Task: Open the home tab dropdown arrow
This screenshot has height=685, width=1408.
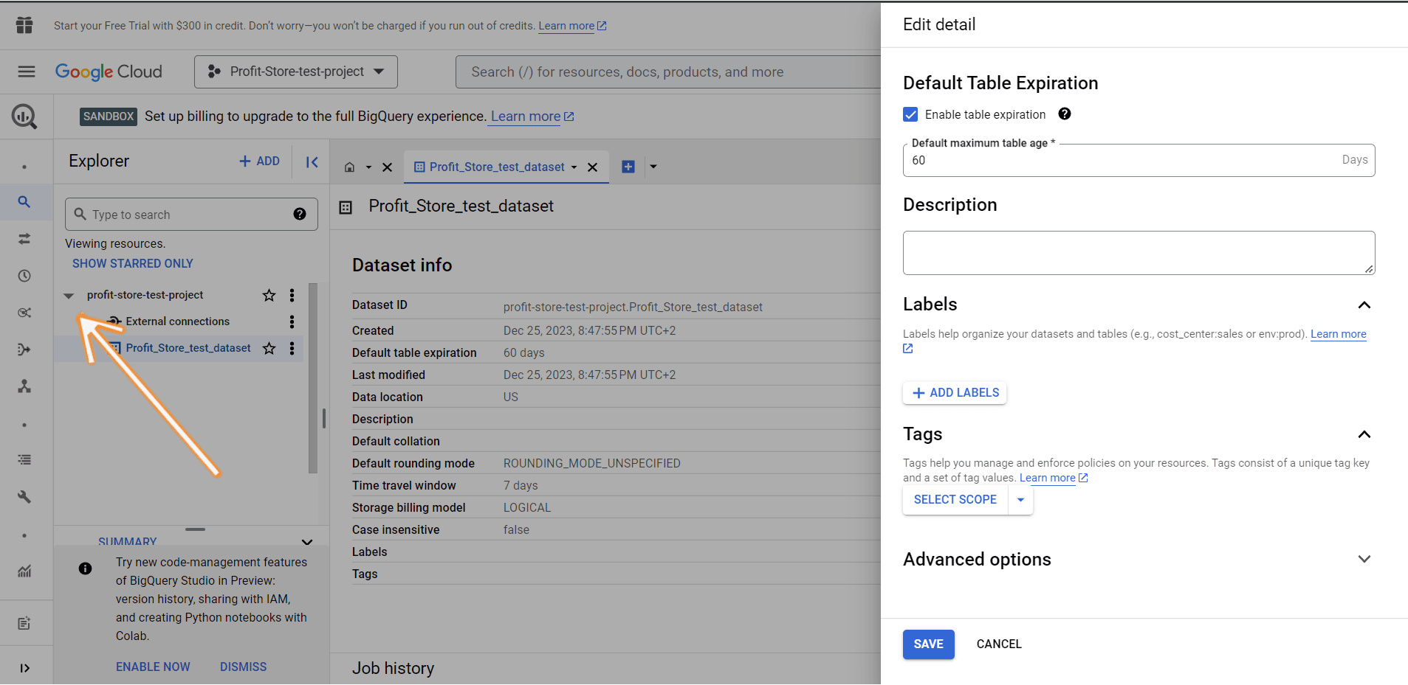Action: pyautogui.click(x=368, y=167)
